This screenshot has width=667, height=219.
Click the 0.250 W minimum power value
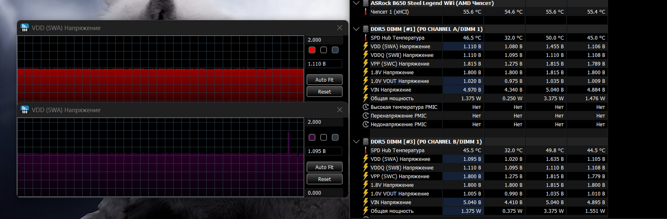pyautogui.click(x=512, y=98)
